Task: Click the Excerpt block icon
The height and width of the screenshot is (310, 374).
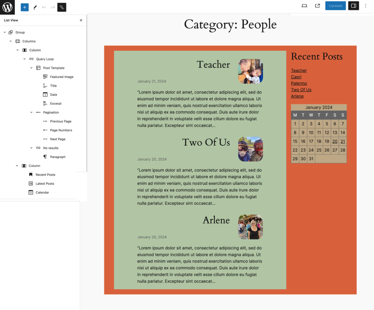Action: [45, 103]
